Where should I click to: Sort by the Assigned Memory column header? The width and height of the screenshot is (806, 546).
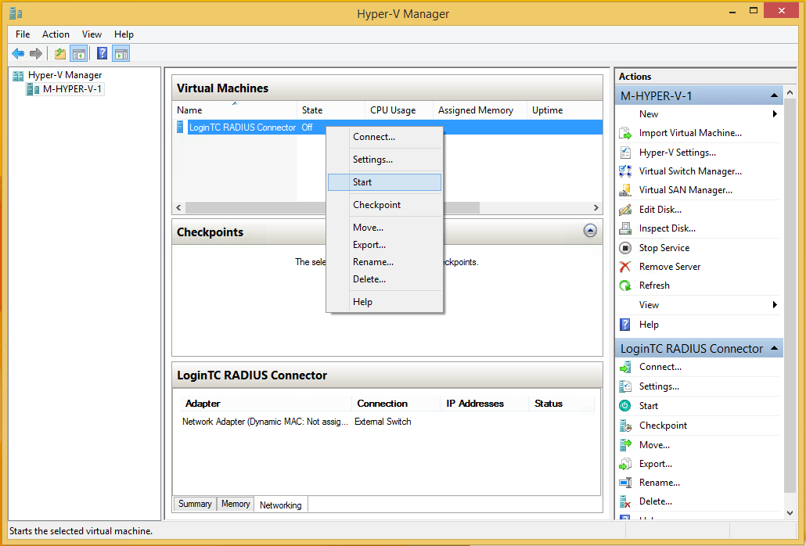(x=480, y=110)
